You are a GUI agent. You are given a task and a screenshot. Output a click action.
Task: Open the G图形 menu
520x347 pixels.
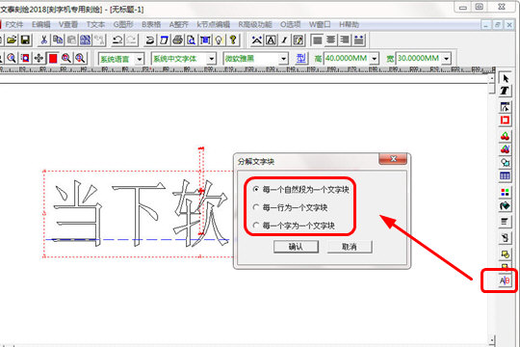pos(123,24)
